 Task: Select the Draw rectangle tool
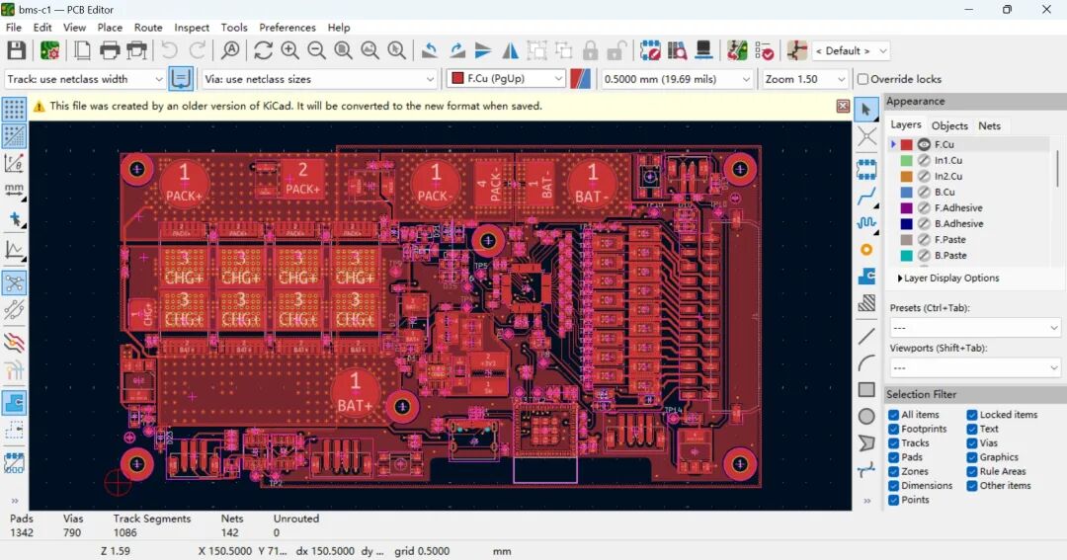[866, 389]
